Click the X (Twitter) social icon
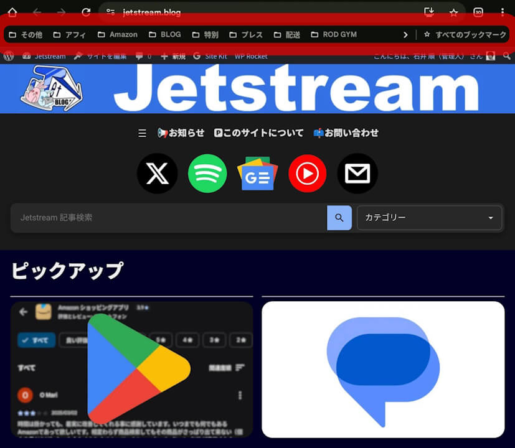 click(157, 174)
